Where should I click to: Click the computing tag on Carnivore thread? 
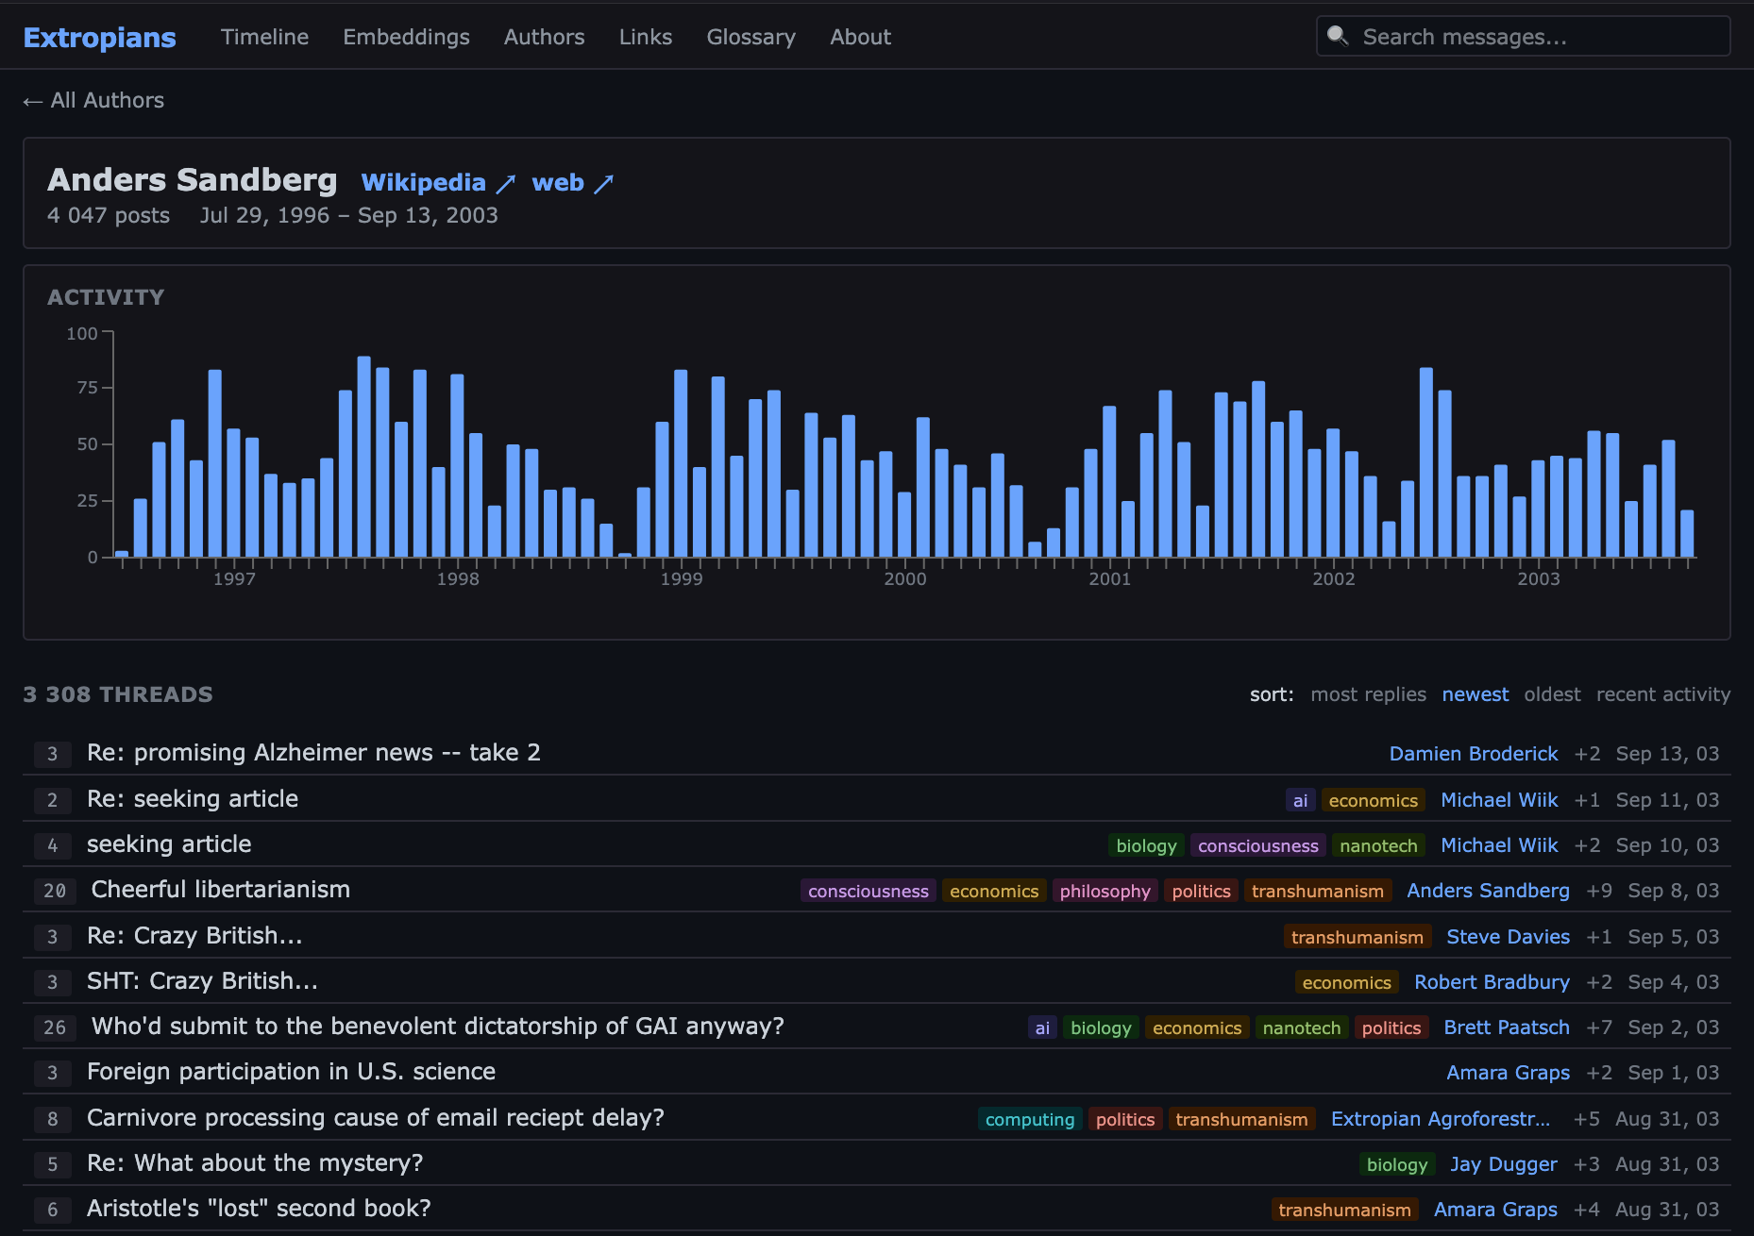click(x=1029, y=1119)
